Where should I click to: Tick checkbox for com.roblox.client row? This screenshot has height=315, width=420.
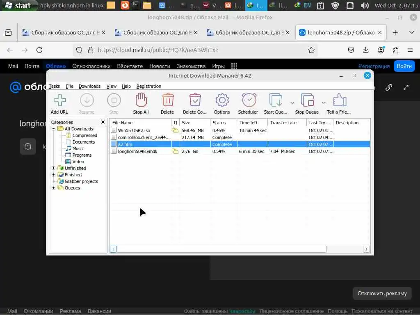coord(114,137)
